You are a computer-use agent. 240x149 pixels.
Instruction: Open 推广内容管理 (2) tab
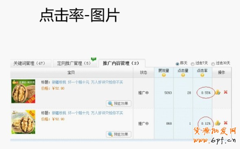tap(122, 63)
